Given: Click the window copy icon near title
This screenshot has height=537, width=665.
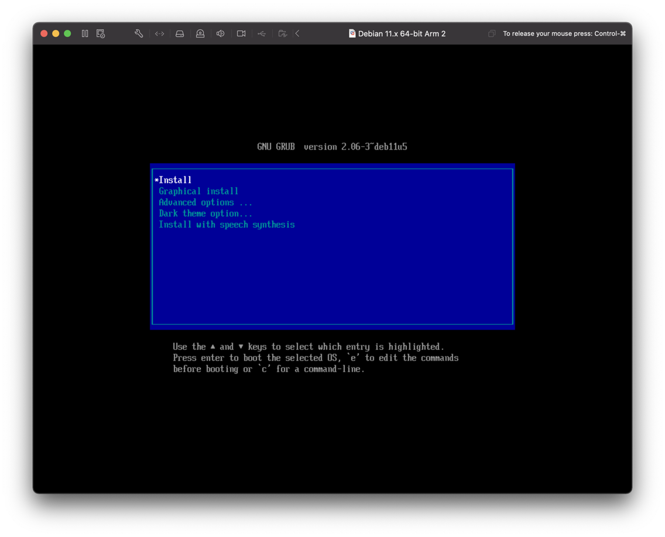Looking at the screenshot, I should click(492, 33).
